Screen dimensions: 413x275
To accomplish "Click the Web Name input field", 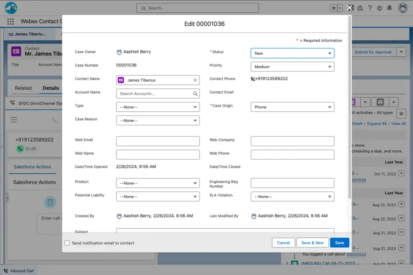I will pos(158,154).
